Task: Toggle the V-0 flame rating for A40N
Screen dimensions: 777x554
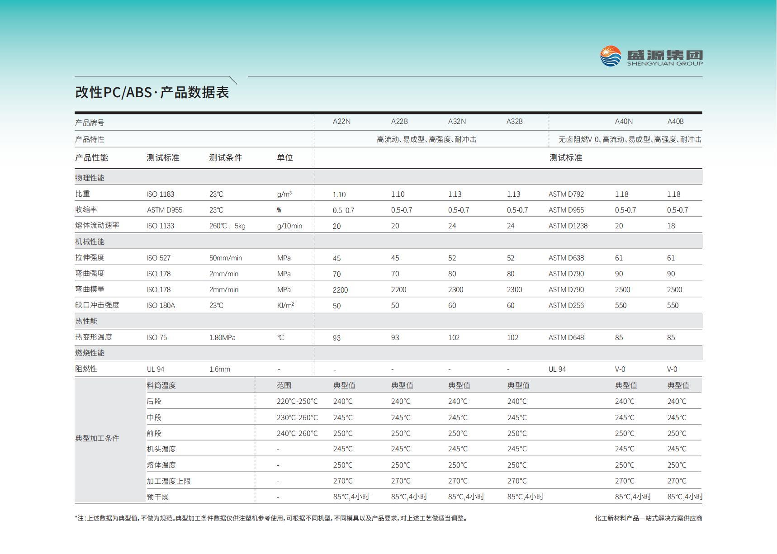Action: pyautogui.click(x=619, y=369)
